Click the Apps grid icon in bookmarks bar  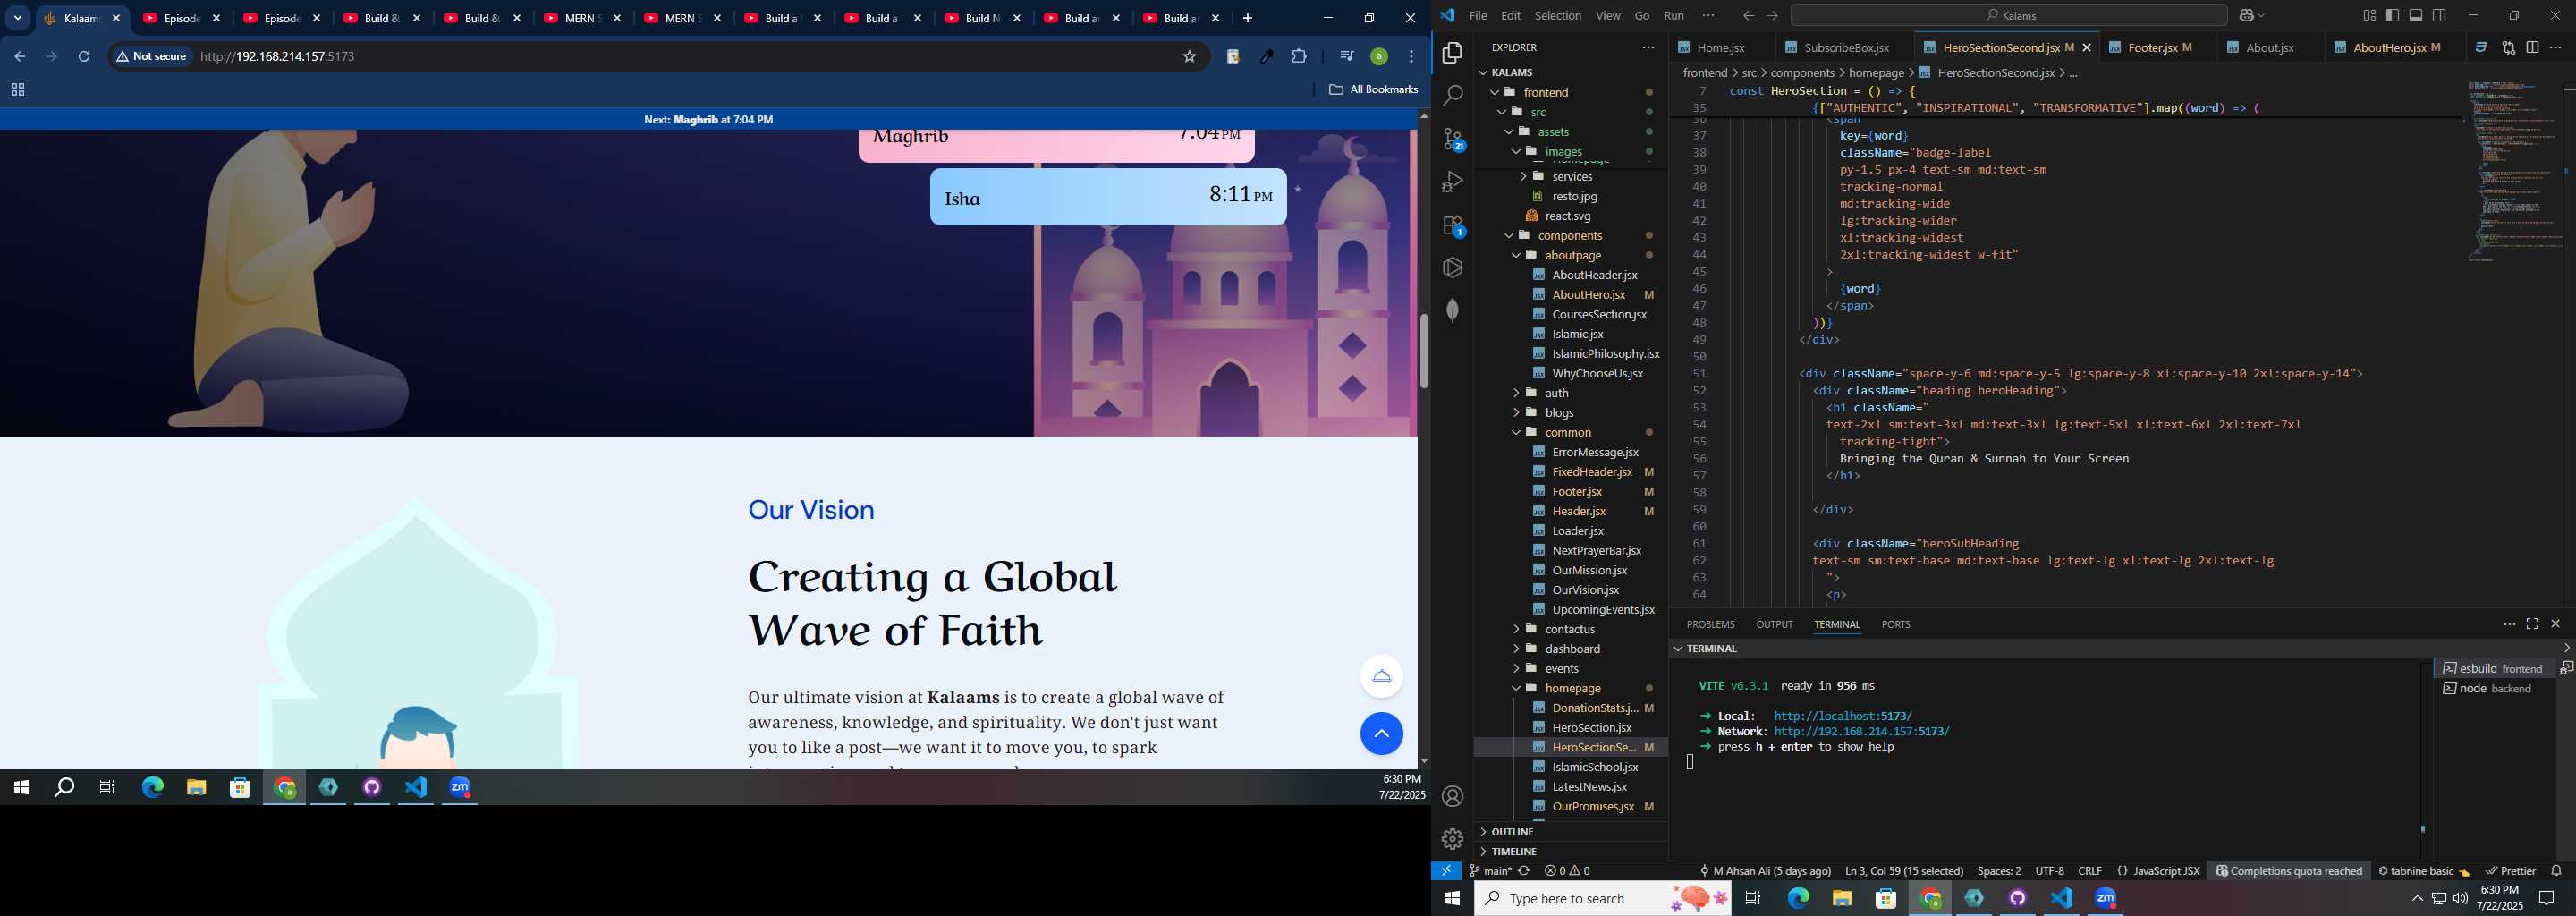point(17,90)
